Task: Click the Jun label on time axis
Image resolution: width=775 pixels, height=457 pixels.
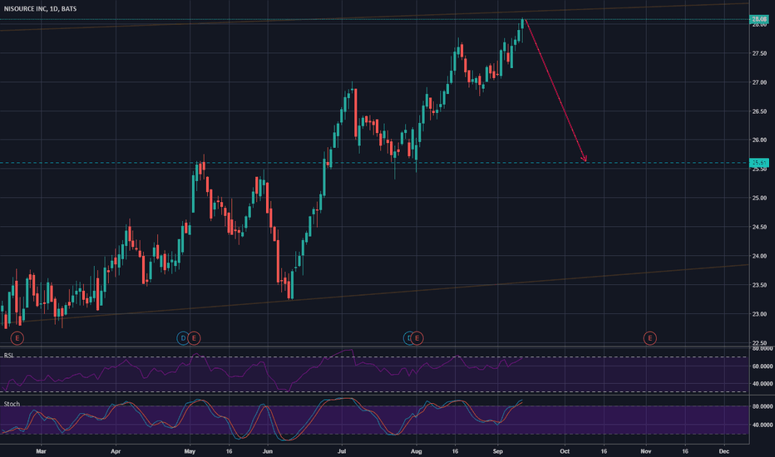Action: 268,451
